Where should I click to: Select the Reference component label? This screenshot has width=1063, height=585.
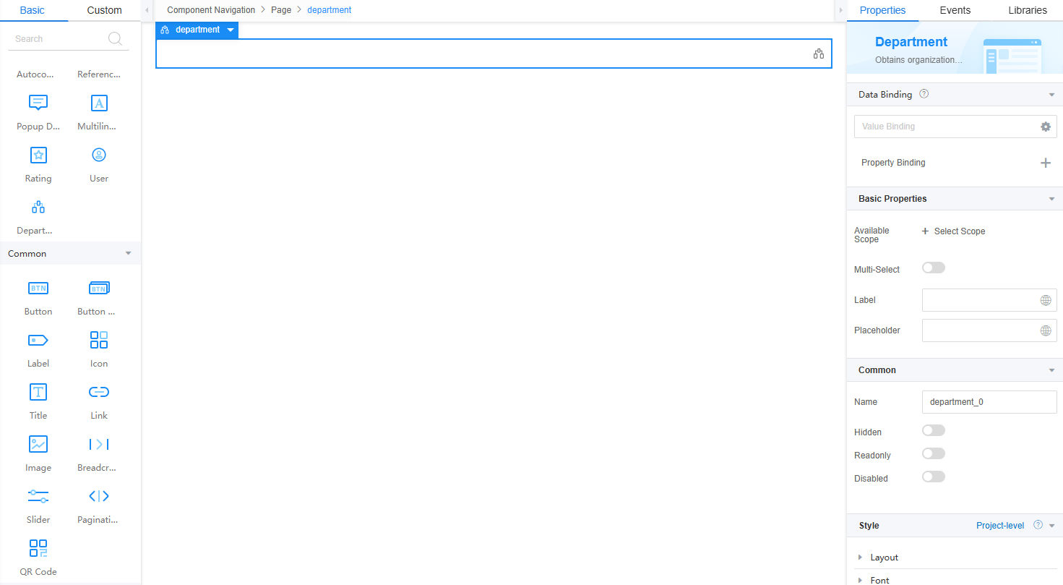[99, 74]
